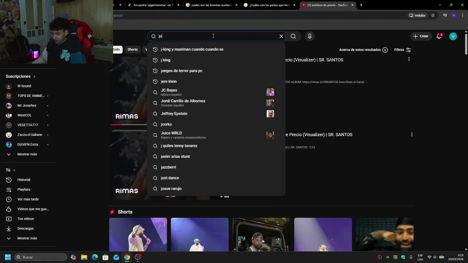This screenshot has width=468, height=263.
Task: Open the TOPS DE ANIME subscription
Action: (x=28, y=96)
